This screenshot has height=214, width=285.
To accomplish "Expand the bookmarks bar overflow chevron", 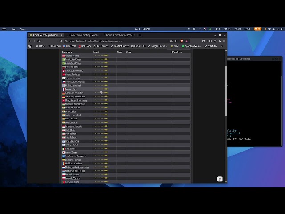I will 222,46.
